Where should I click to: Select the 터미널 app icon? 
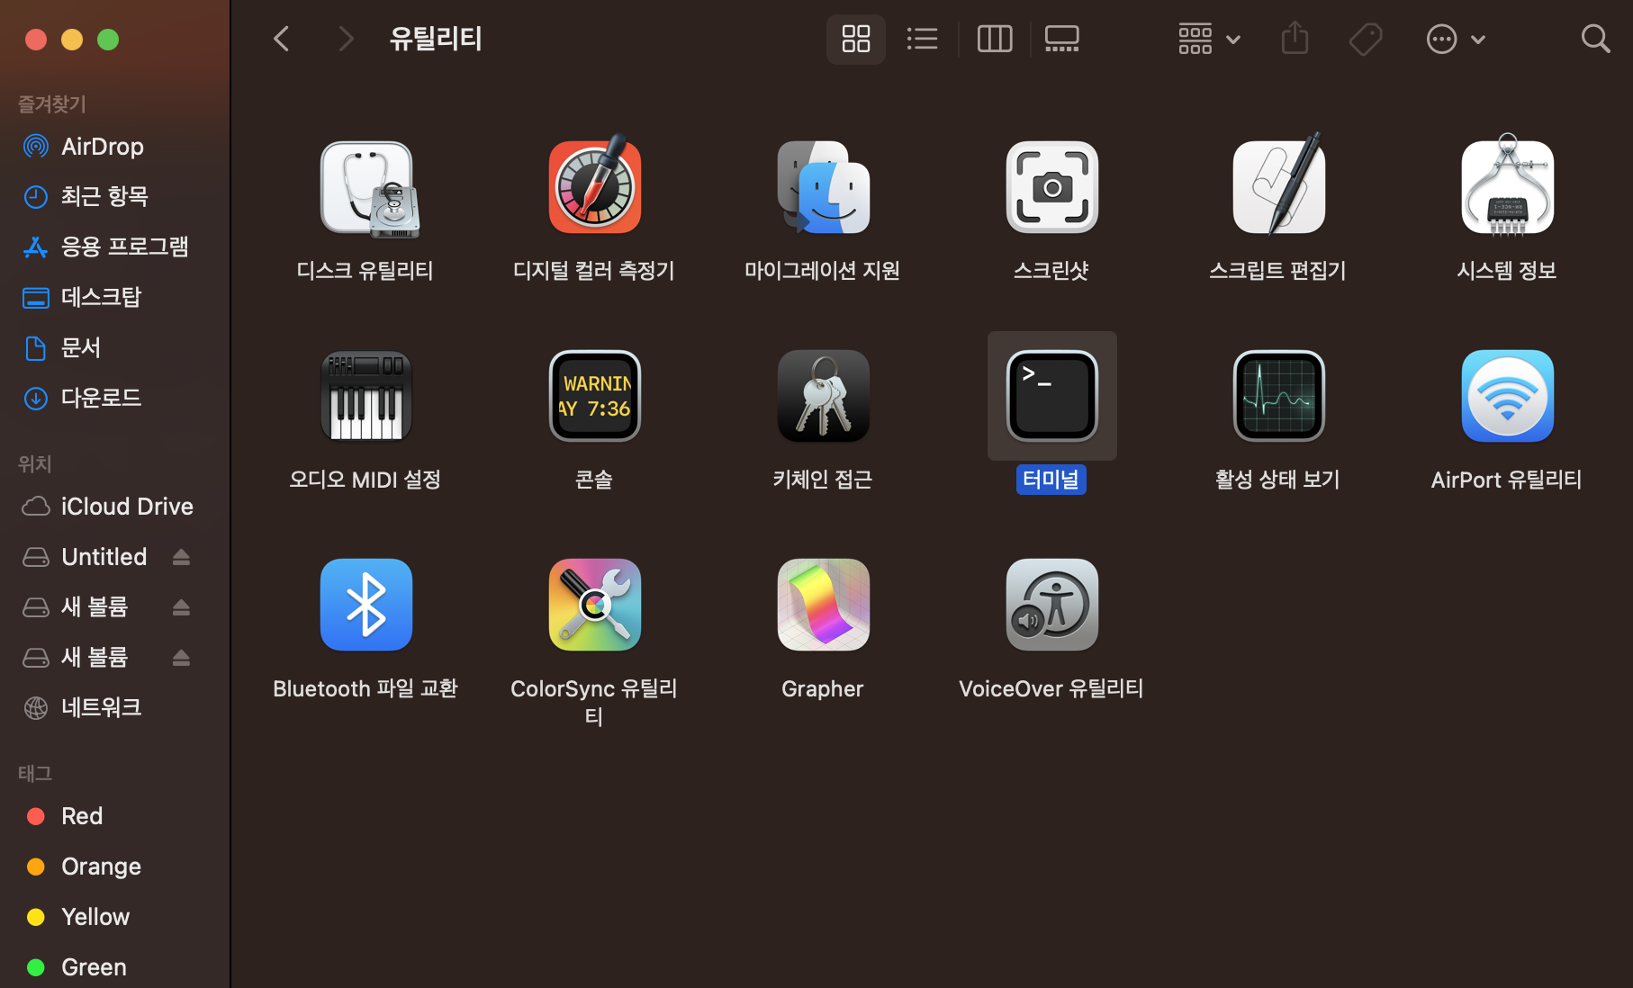1051,396
